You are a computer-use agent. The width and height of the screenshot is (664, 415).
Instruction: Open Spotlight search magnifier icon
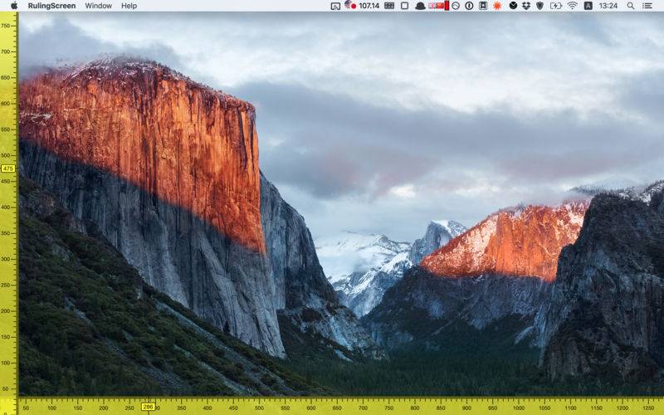pyautogui.click(x=631, y=6)
